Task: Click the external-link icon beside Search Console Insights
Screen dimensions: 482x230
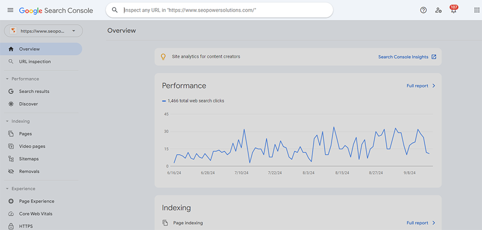Action: (434, 57)
